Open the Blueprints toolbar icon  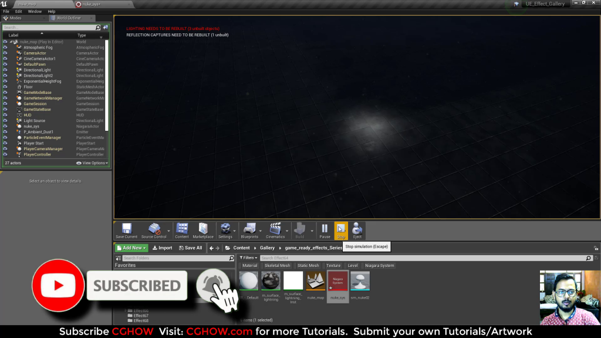pos(248,230)
